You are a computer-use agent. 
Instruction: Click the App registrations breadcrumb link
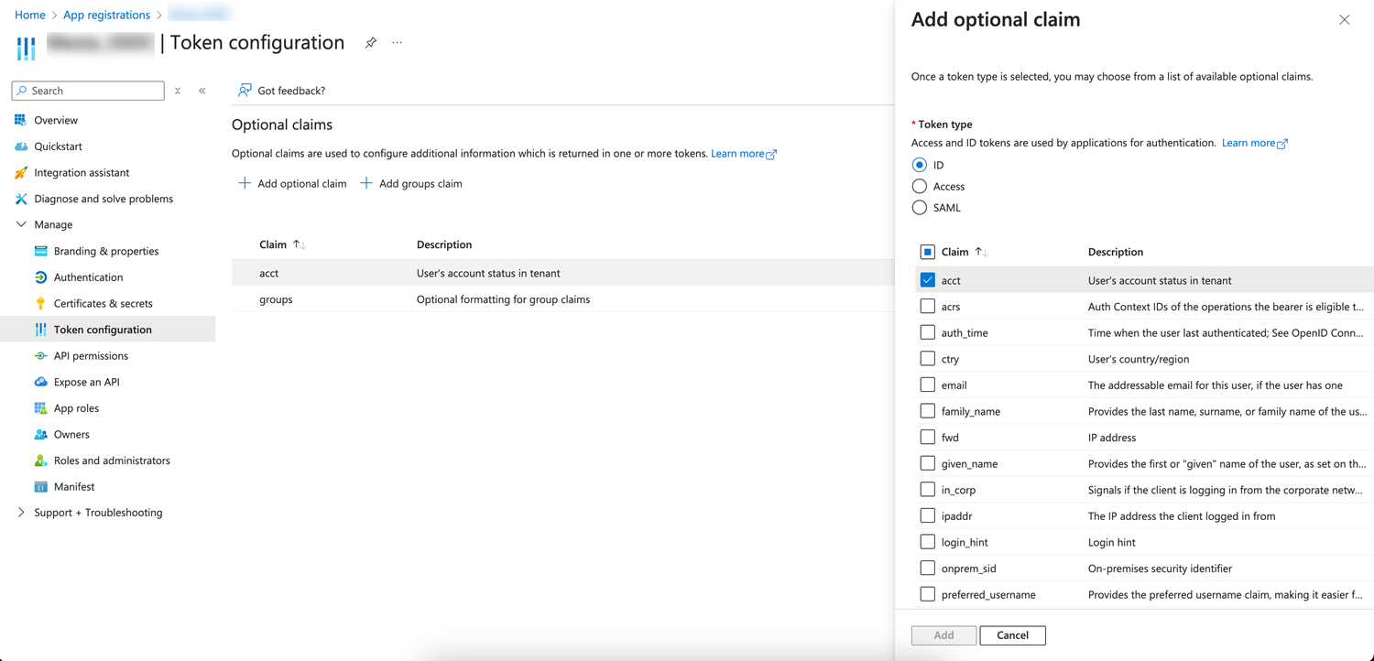(106, 15)
